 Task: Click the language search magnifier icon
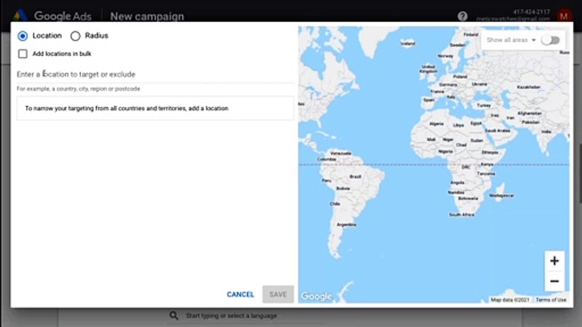[x=174, y=316]
